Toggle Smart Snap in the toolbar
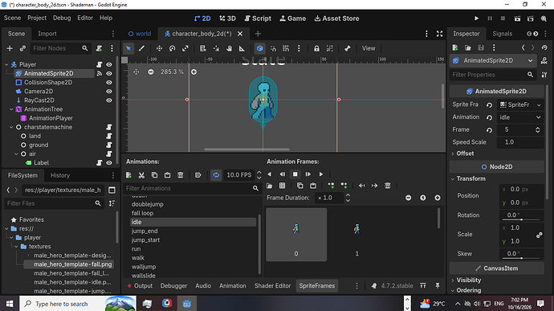 [273, 48]
